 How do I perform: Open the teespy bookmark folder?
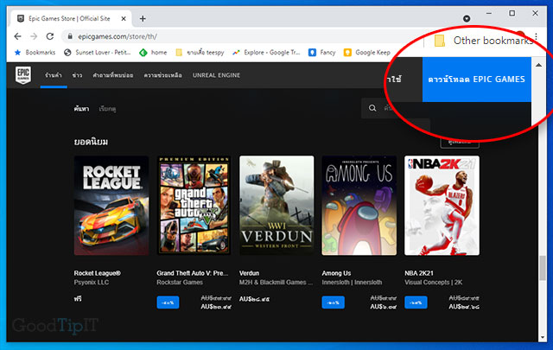[x=200, y=52]
